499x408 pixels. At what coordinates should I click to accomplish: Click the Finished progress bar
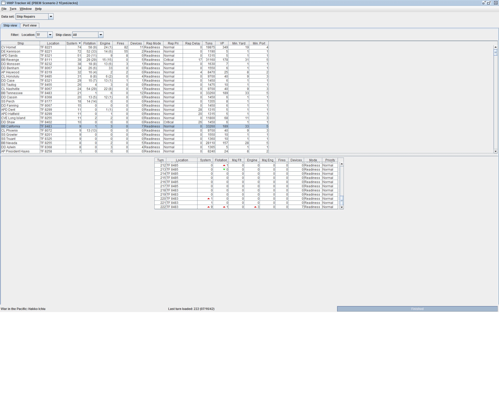click(x=417, y=309)
